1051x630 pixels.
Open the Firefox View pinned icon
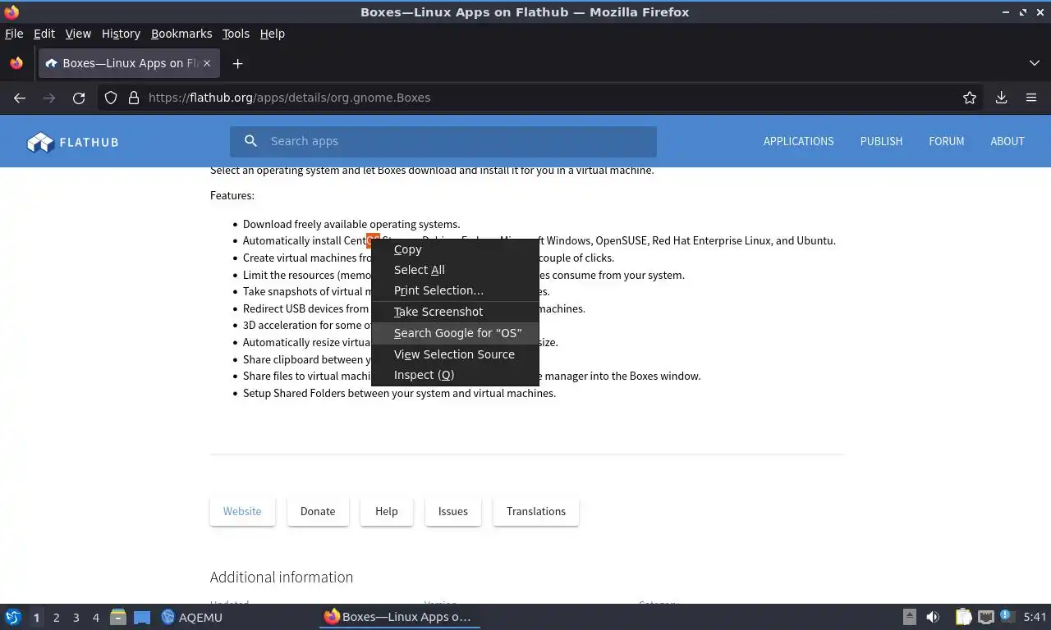coord(16,63)
